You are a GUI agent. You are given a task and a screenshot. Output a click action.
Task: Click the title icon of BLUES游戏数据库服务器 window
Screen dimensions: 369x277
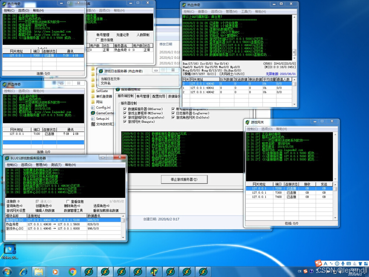7,158
